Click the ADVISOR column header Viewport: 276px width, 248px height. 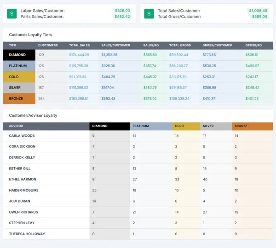[16, 126]
